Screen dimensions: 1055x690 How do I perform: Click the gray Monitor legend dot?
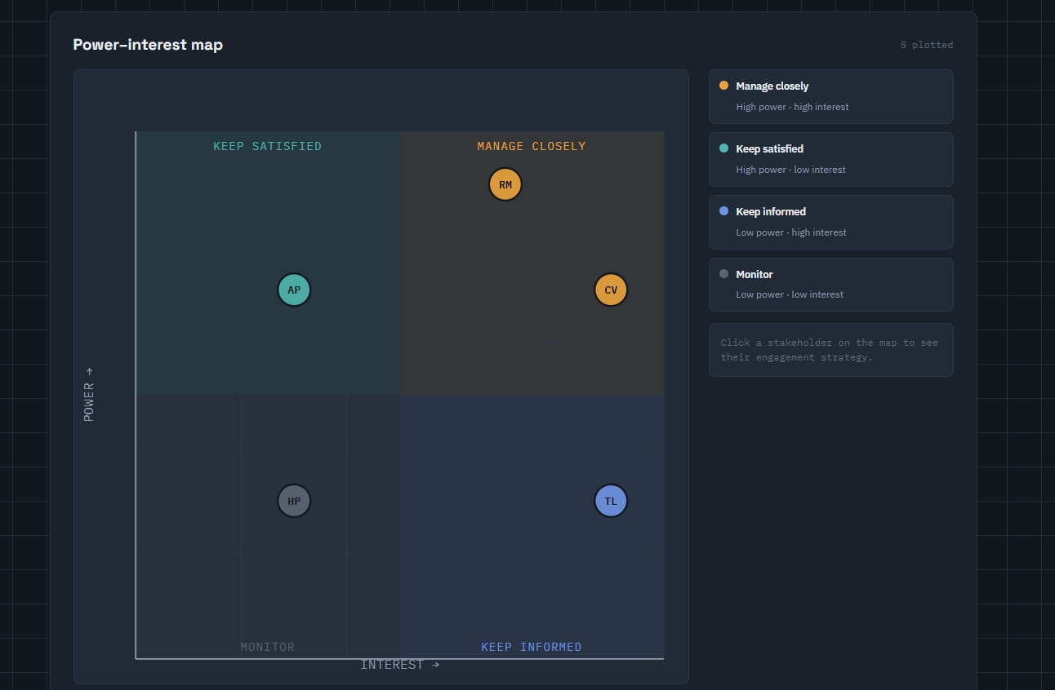(723, 274)
